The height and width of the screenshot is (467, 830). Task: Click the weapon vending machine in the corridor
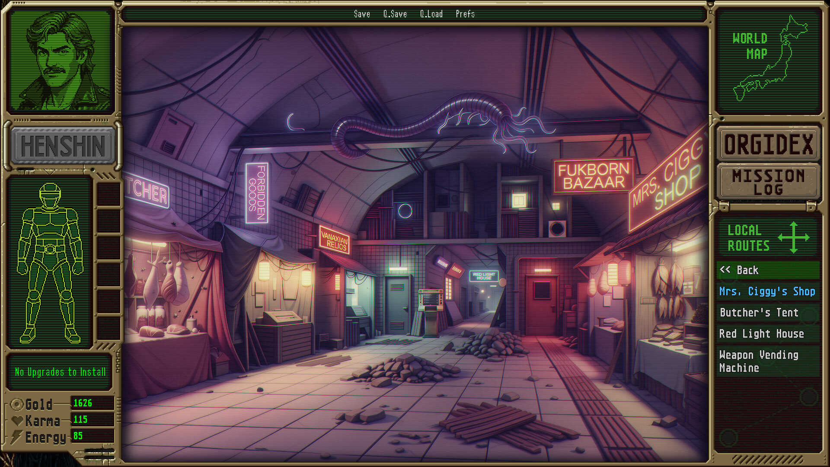[431, 312]
